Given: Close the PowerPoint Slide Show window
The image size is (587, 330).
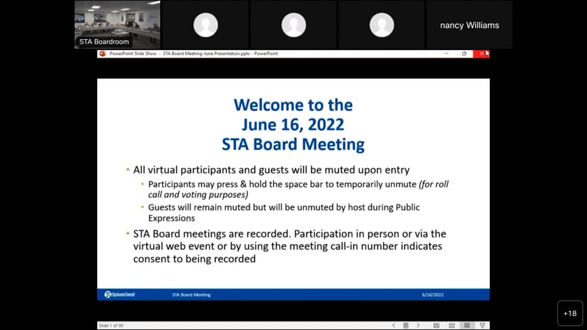Looking at the screenshot, I should click(481, 54).
